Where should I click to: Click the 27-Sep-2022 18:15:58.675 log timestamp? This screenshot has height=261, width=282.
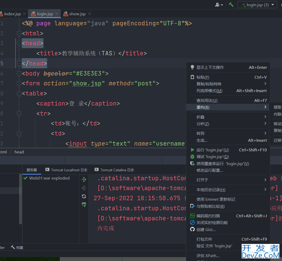(137, 198)
